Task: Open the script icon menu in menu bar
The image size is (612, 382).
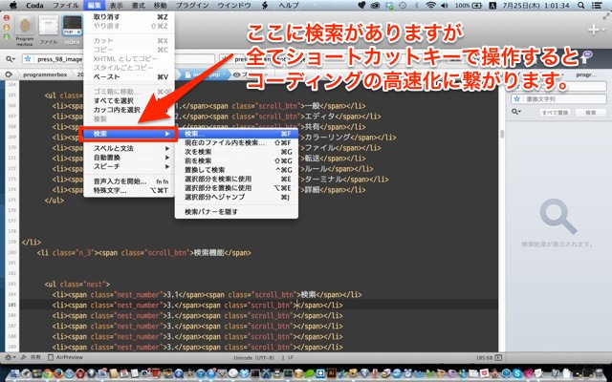Action: tap(265, 6)
